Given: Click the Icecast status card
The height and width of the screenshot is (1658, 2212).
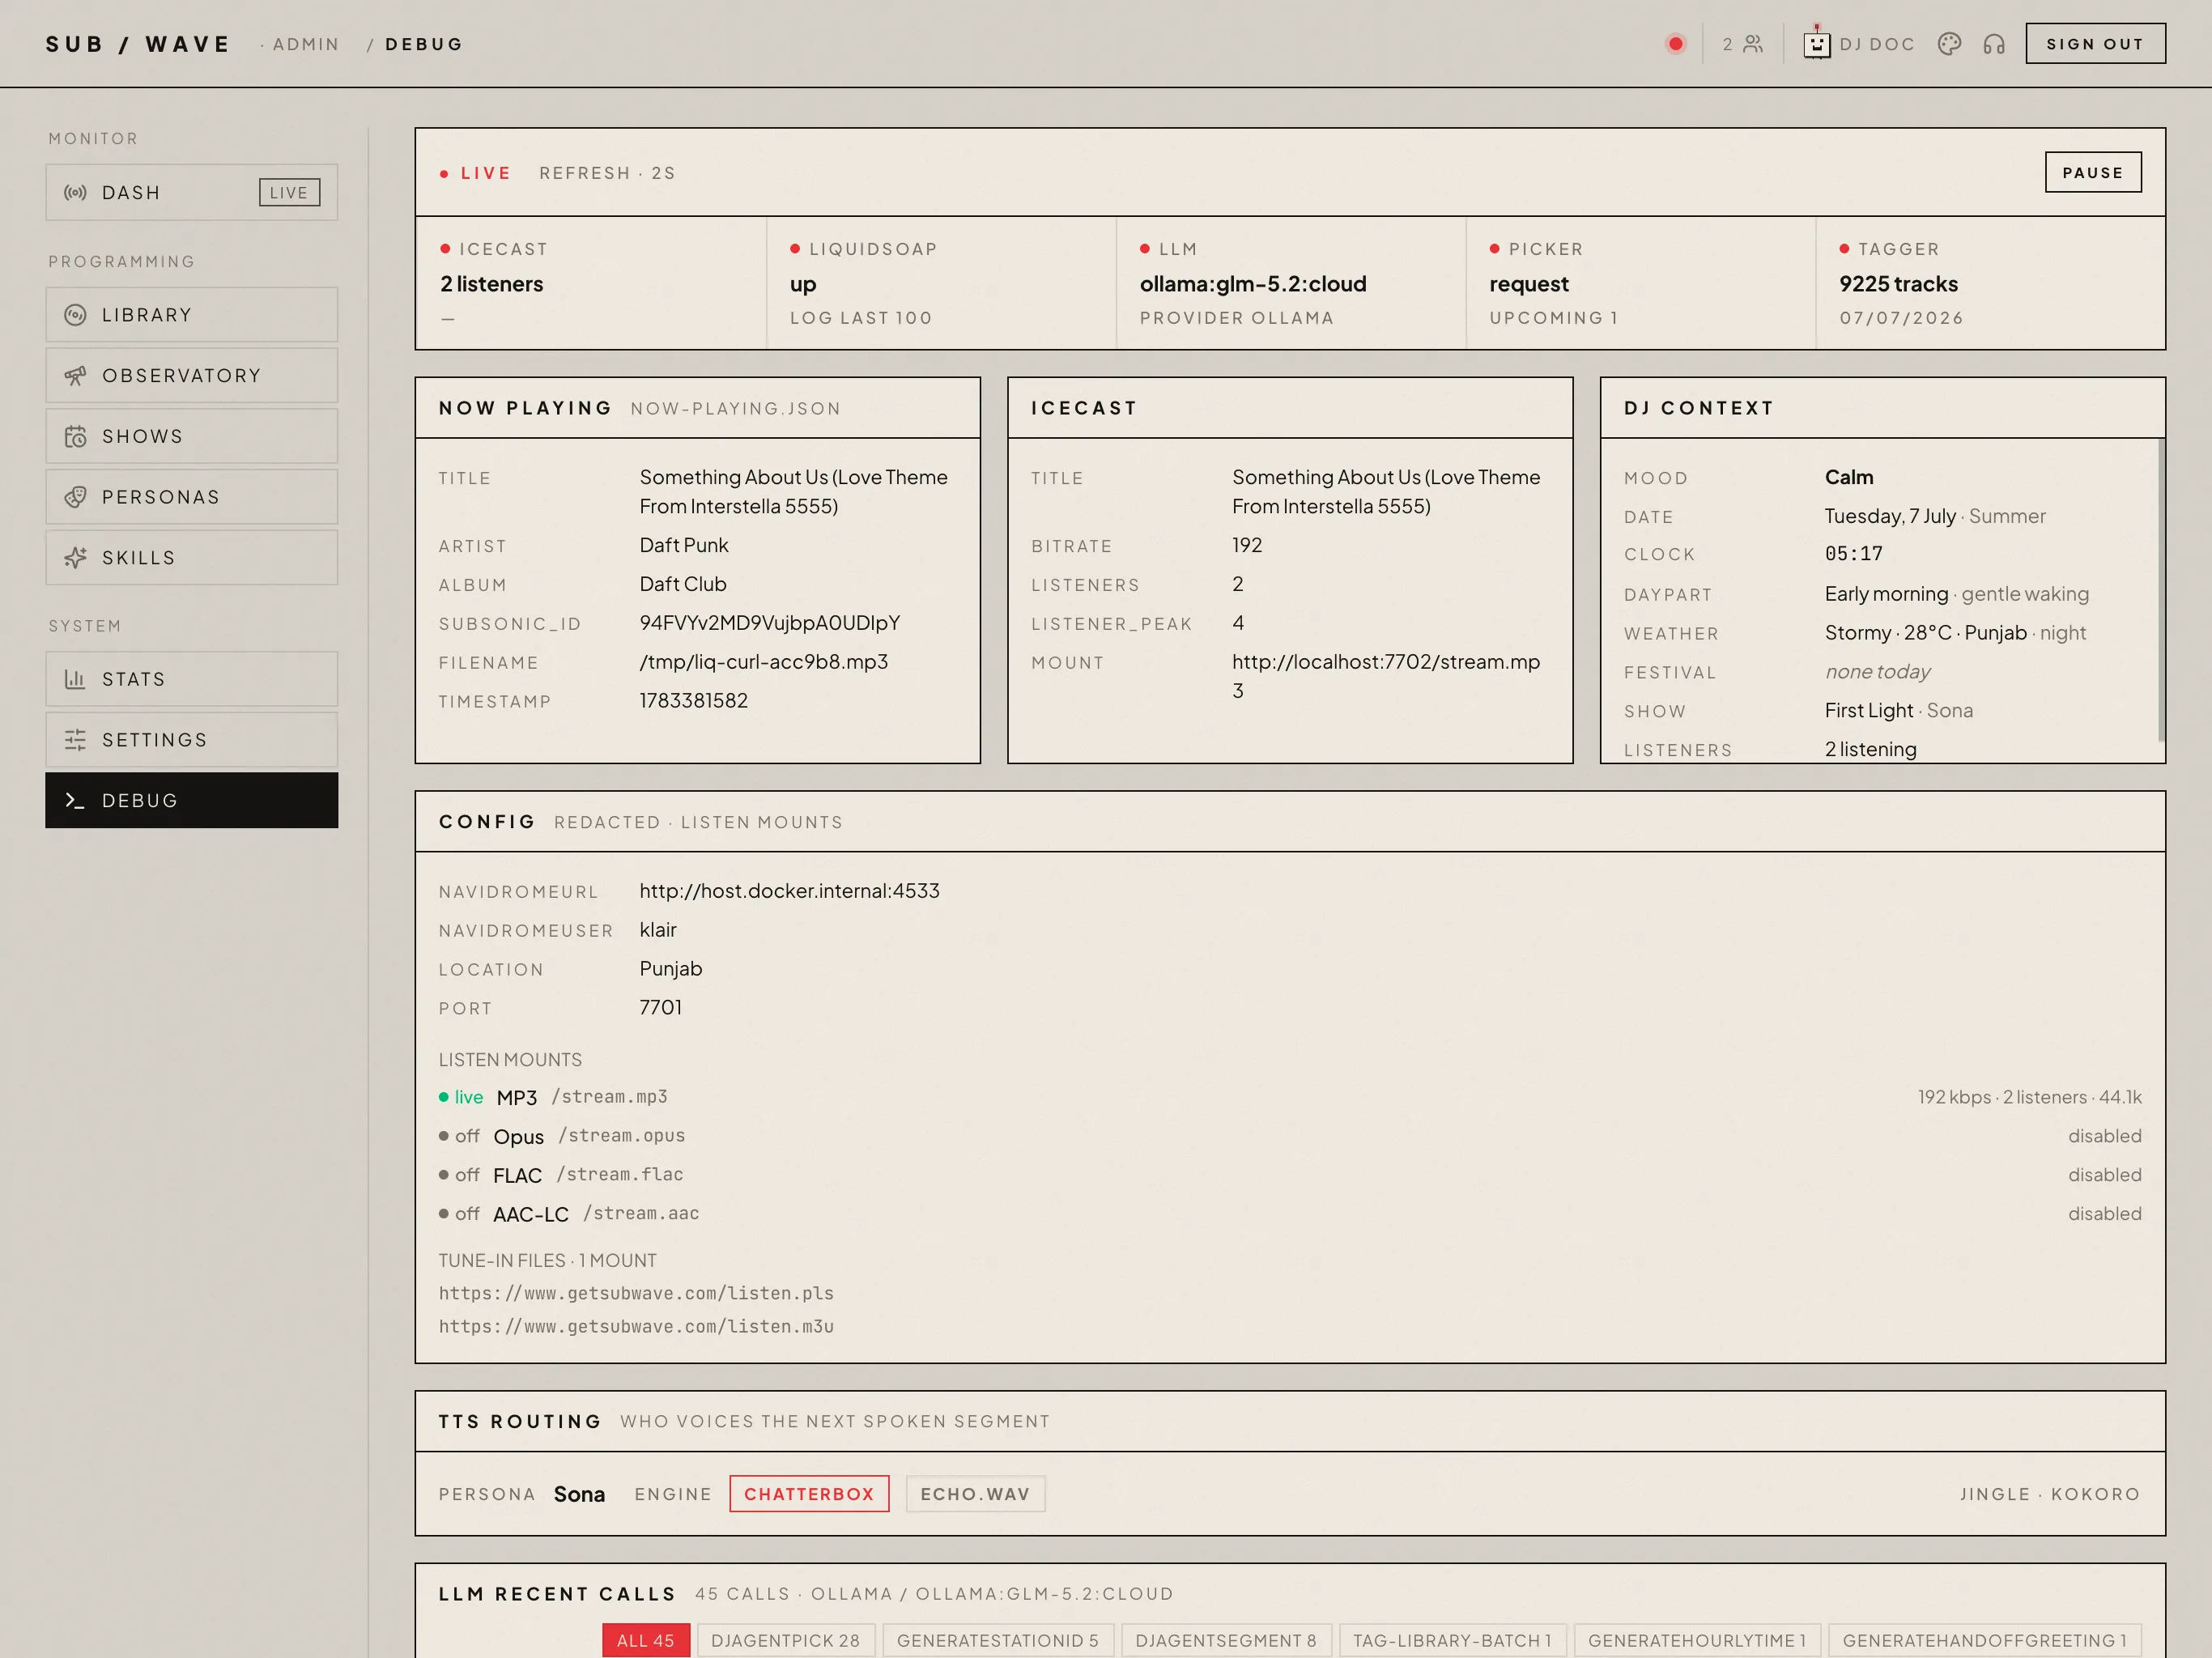Looking at the screenshot, I should point(591,283).
